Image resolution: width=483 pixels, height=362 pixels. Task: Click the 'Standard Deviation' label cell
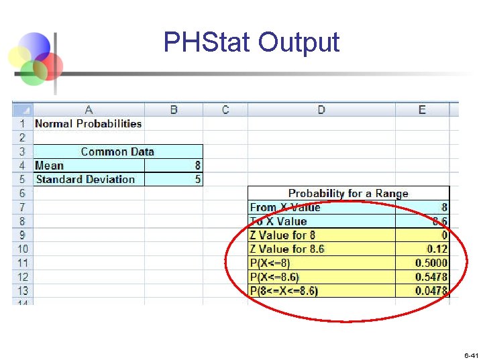click(89, 180)
